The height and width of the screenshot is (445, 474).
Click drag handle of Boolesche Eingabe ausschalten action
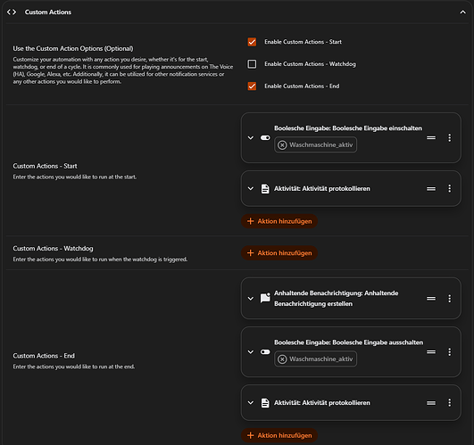click(431, 351)
